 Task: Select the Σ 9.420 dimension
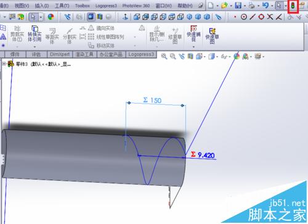pyautogui.click(x=203, y=155)
